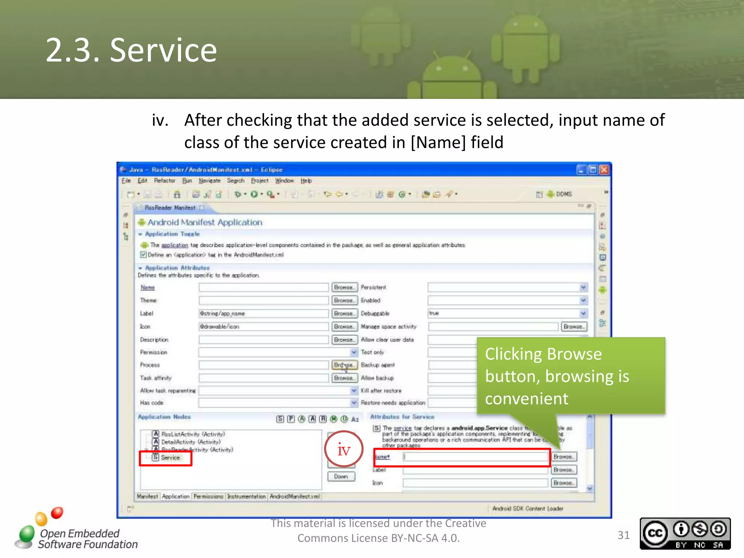The height and width of the screenshot is (558, 744).
Task: Click the New toolbar icon
Action: tap(130, 194)
